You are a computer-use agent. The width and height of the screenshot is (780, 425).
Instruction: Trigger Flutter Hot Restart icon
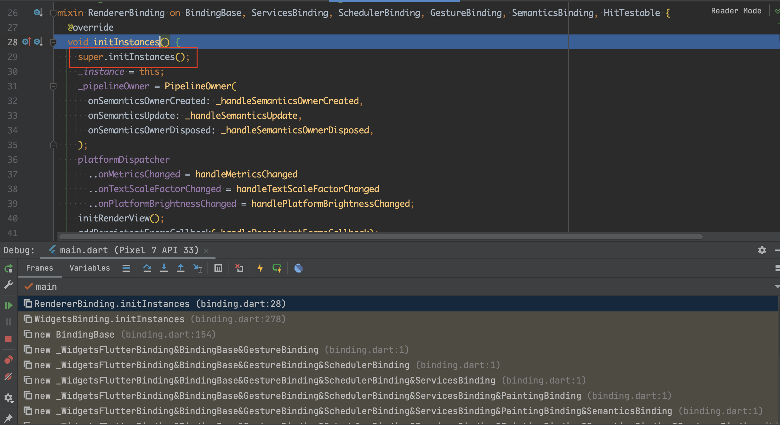(x=277, y=268)
